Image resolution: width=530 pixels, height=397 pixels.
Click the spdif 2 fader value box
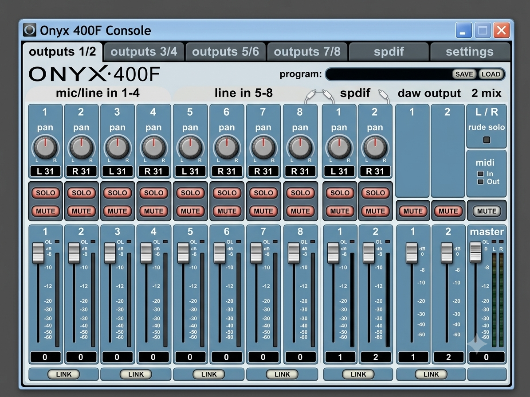coord(376,357)
